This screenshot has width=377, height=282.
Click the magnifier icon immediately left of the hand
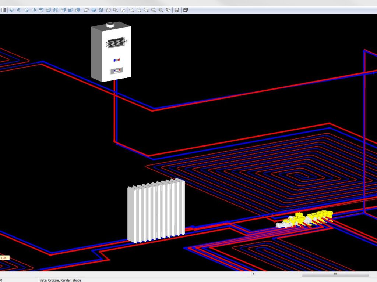point(161,10)
